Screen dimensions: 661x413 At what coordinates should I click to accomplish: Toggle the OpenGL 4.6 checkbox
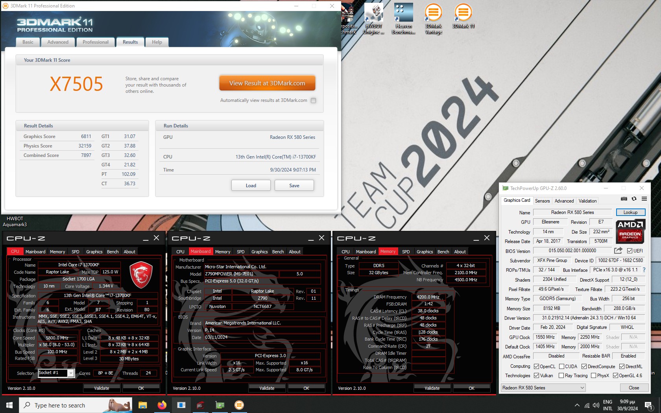[x=615, y=376]
